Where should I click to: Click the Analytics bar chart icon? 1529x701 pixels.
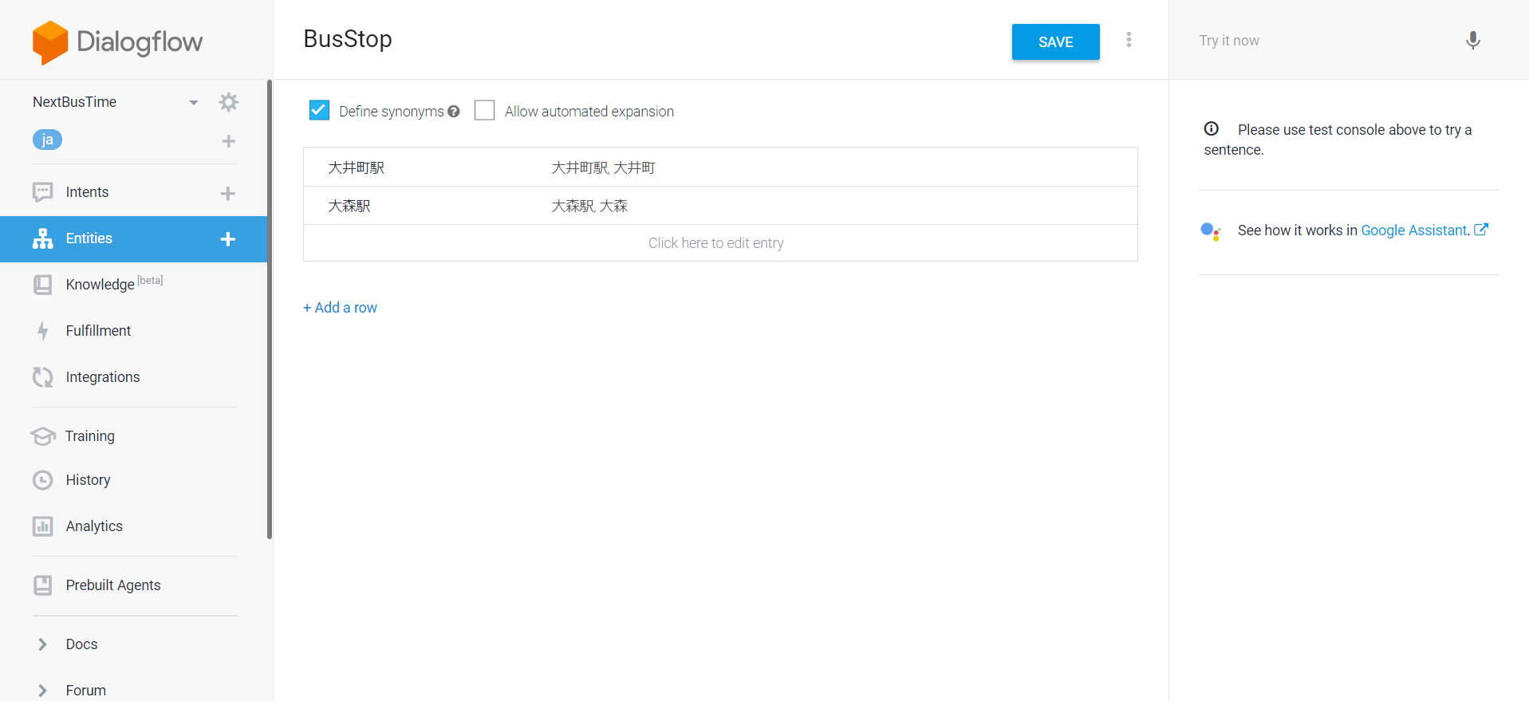43,526
